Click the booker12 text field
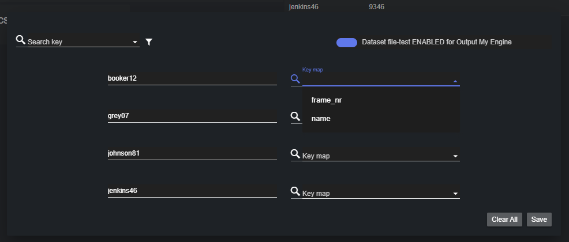The width and height of the screenshot is (569, 242). coord(192,78)
